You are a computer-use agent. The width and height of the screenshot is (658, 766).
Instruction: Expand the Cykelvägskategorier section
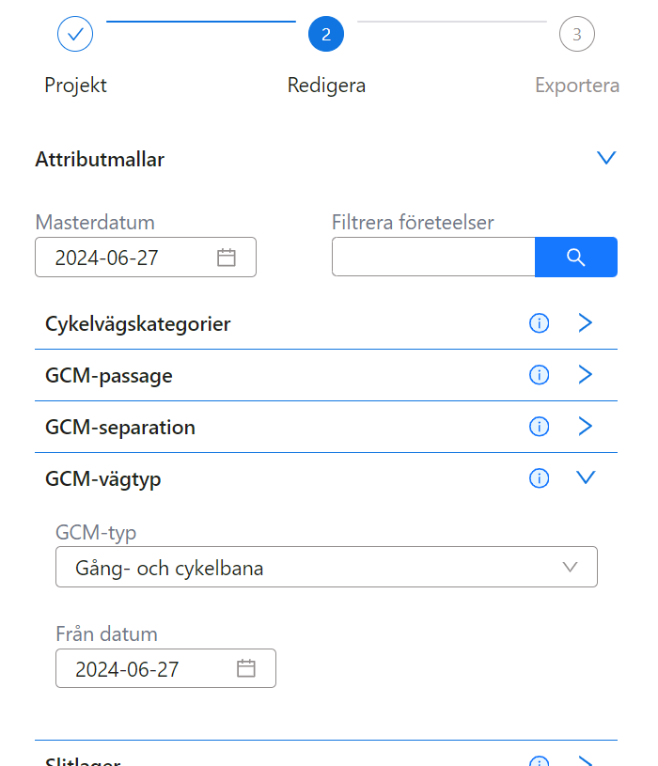click(586, 323)
